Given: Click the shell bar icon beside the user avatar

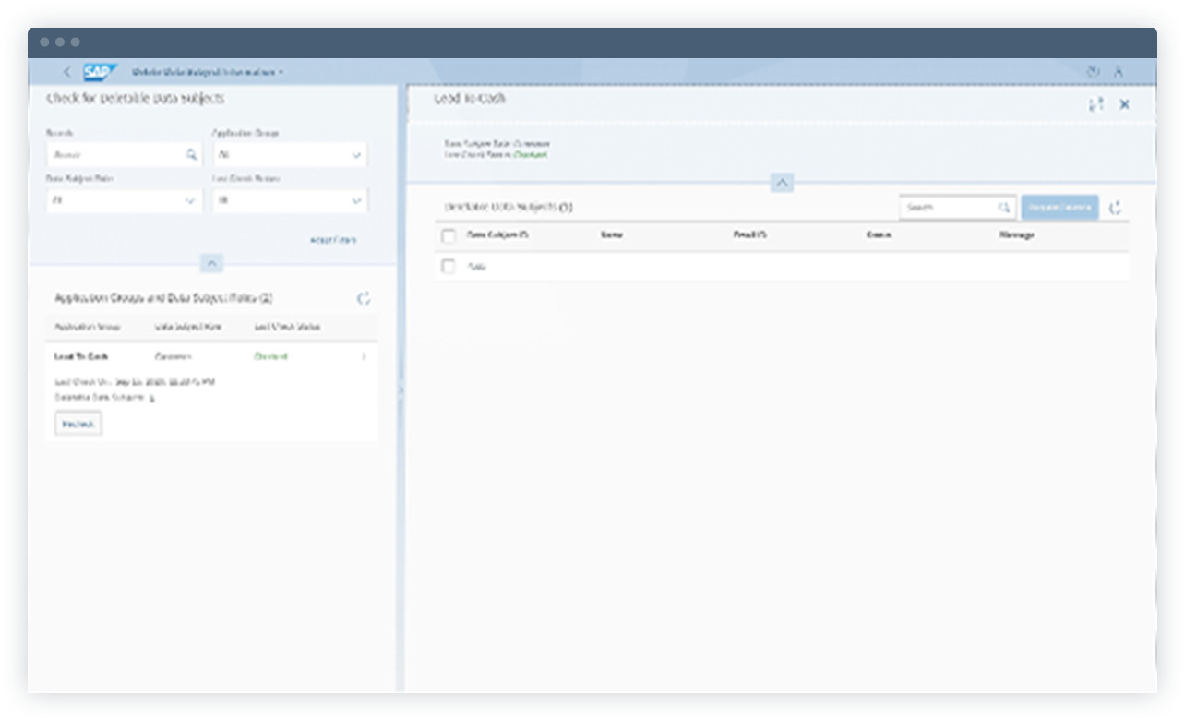Looking at the screenshot, I should pyautogui.click(x=1092, y=71).
